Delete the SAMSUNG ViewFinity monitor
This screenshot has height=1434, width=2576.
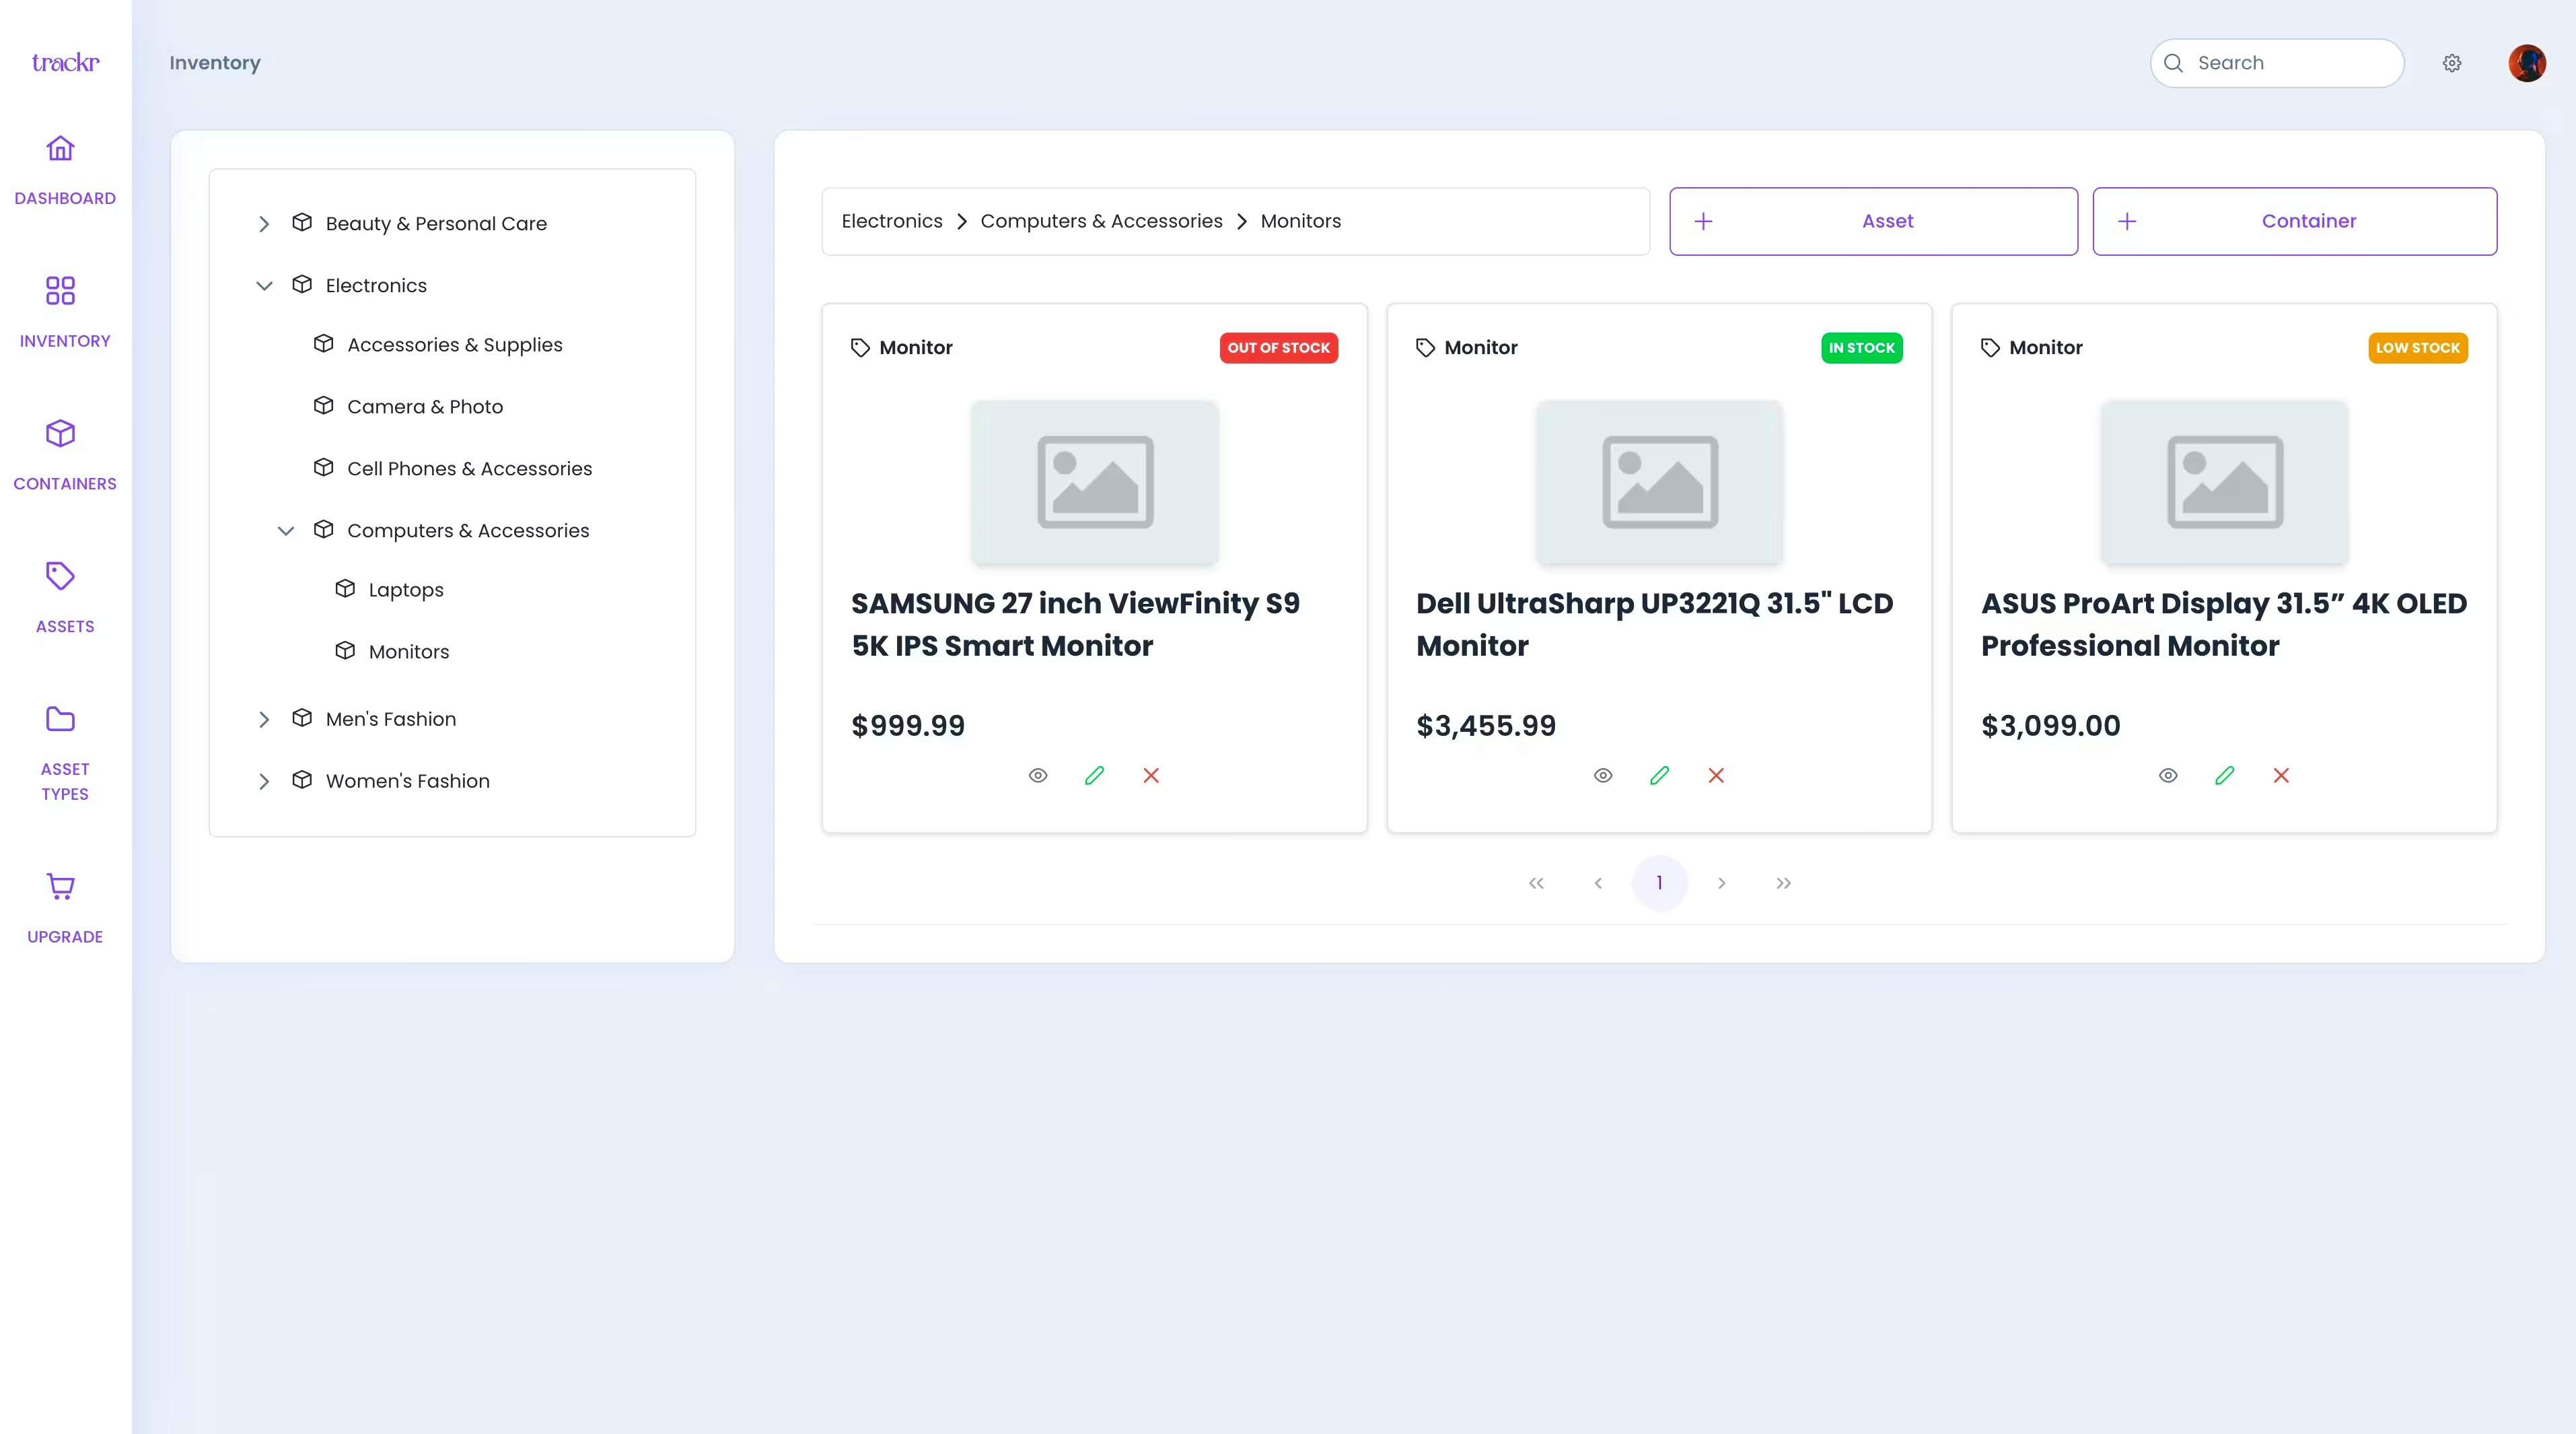[1151, 776]
